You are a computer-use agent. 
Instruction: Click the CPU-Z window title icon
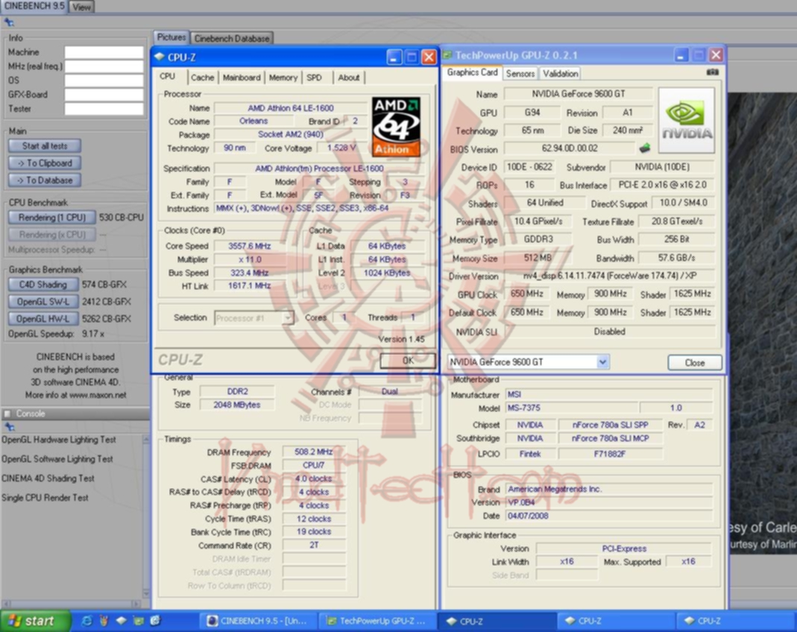(160, 57)
